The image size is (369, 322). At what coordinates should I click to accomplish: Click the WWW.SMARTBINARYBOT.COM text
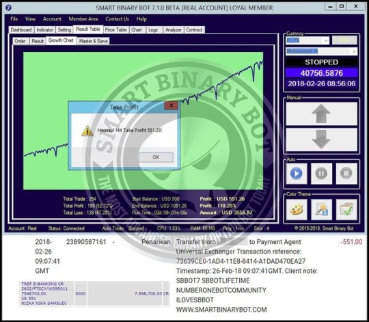pos(221,310)
